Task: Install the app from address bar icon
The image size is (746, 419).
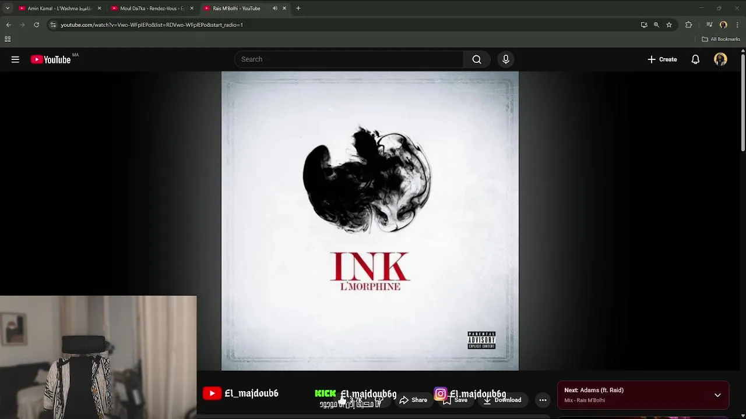Action: pyautogui.click(x=644, y=24)
